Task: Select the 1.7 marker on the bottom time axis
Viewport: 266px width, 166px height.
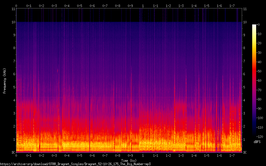Action: (x=232, y=156)
